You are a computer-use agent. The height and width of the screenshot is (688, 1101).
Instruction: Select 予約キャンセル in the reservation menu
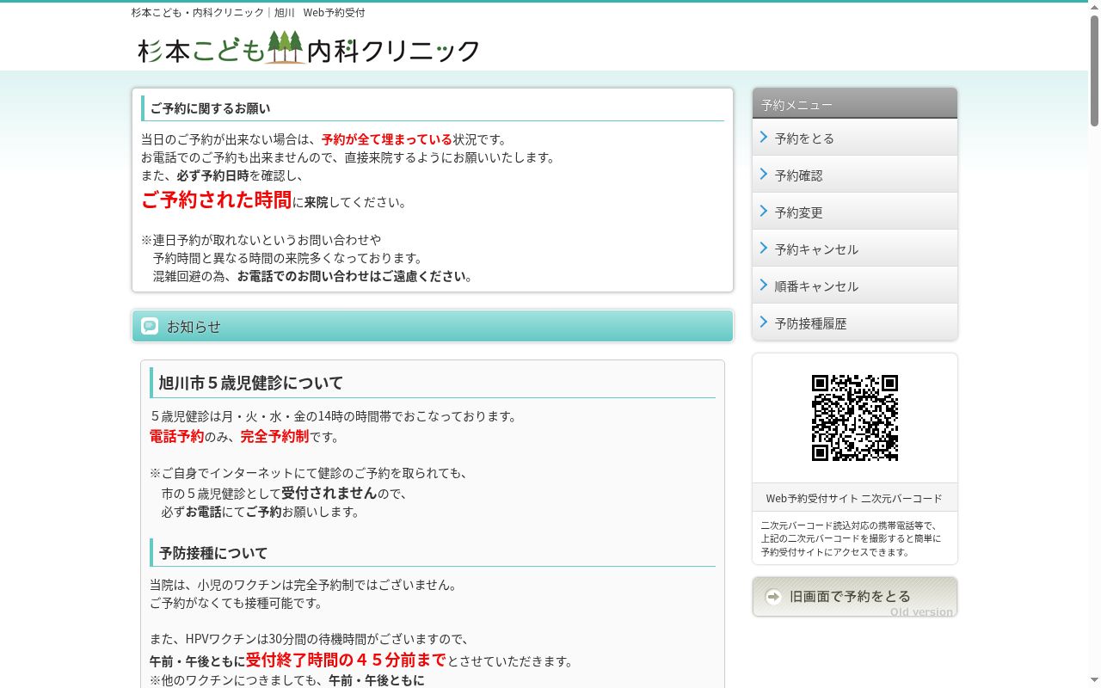pyautogui.click(x=855, y=249)
